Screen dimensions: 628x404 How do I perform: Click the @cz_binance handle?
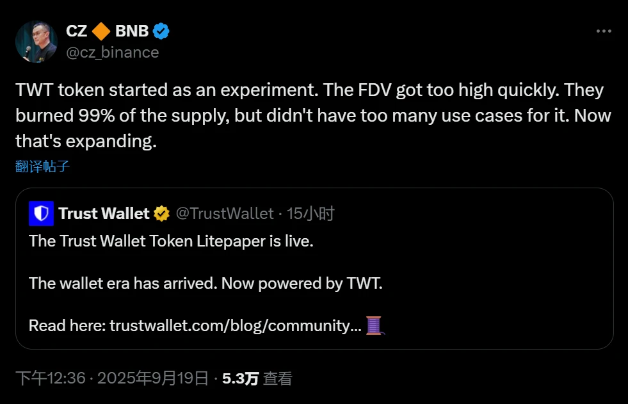[x=111, y=53]
